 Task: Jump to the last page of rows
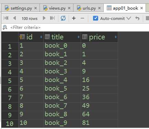tap(53, 18)
